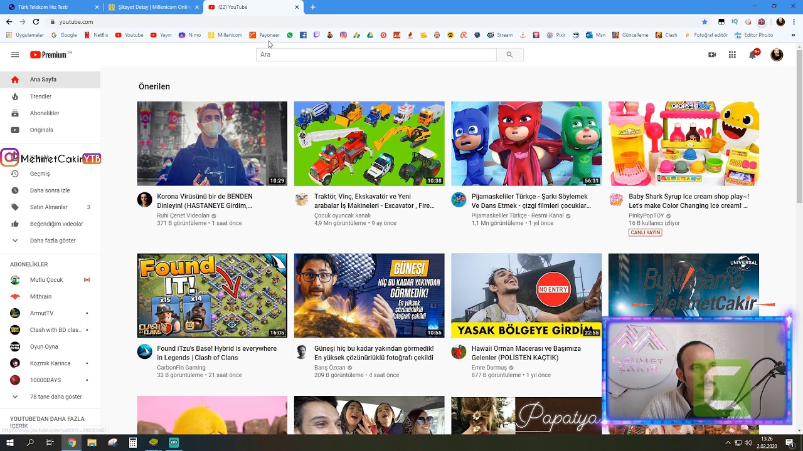Open PinkyPopTOY channel avatar
The image size is (803, 451).
(x=616, y=200)
